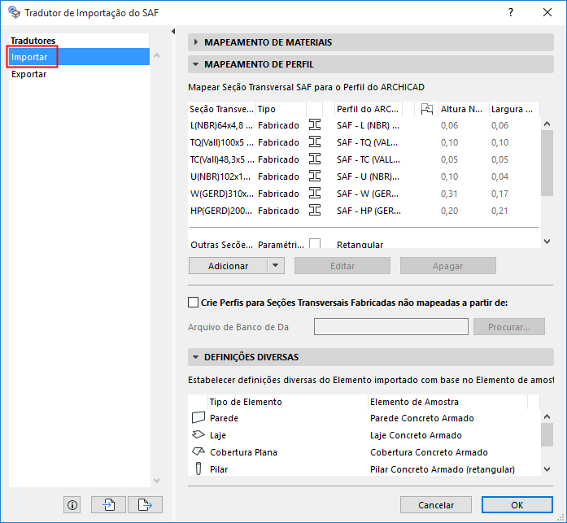Click the Pilar column icon
The image size is (567, 523).
point(198,469)
